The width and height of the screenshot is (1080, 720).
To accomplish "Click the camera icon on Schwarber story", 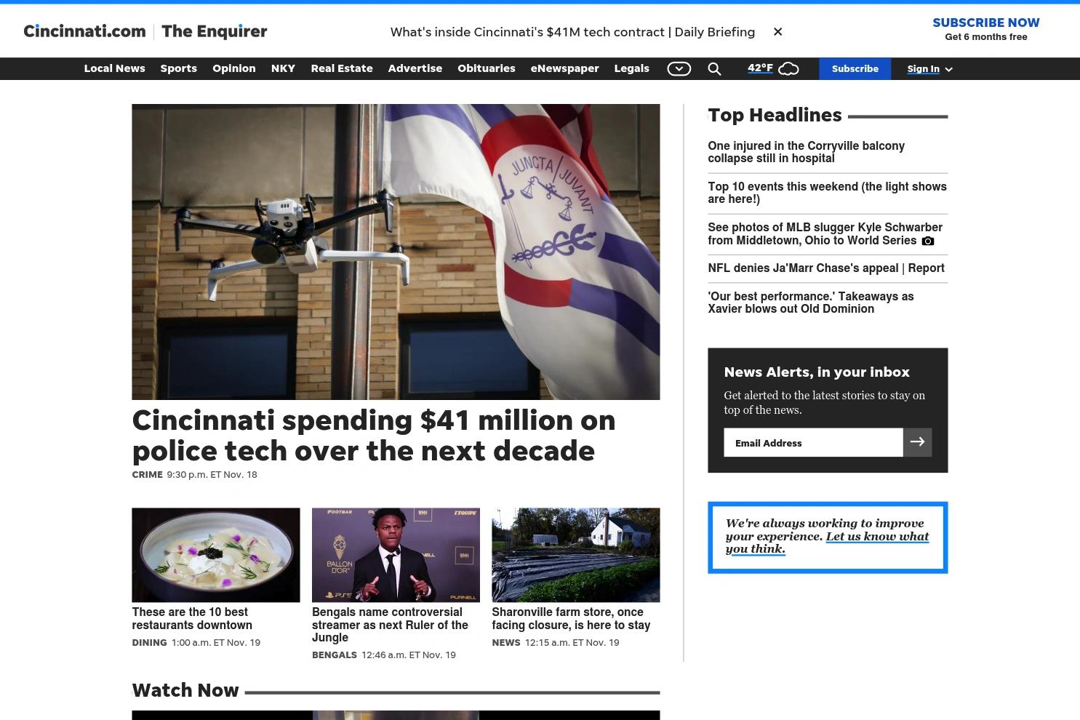I will coord(928,241).
